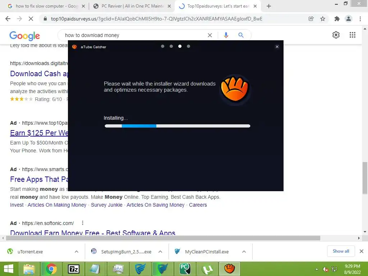Click the installer progress bar

tap(178, 126)
